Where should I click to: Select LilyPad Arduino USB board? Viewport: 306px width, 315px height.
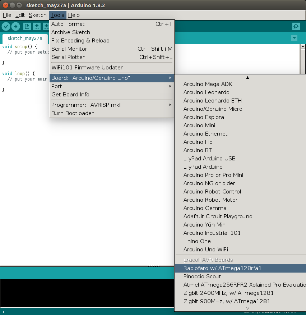[x=240, y=159]
